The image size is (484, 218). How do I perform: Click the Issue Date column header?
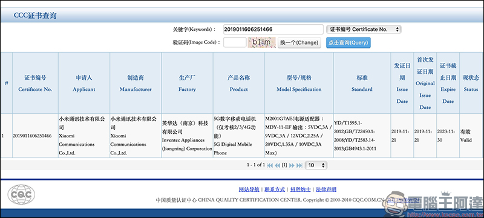pos(402,83)
